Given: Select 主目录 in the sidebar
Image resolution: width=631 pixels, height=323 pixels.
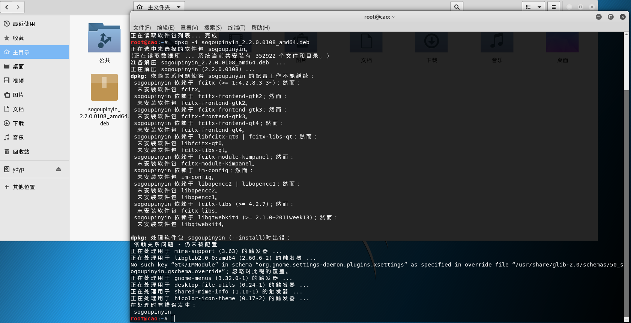Looking at the screenshot, I should tap(35, 52).
